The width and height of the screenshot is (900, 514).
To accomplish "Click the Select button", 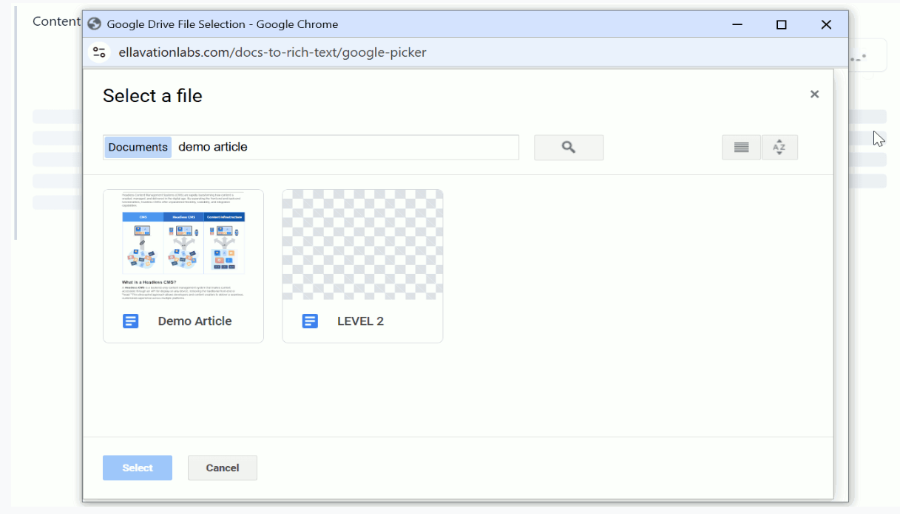I will pyautogui.click(x=138, y=467).
